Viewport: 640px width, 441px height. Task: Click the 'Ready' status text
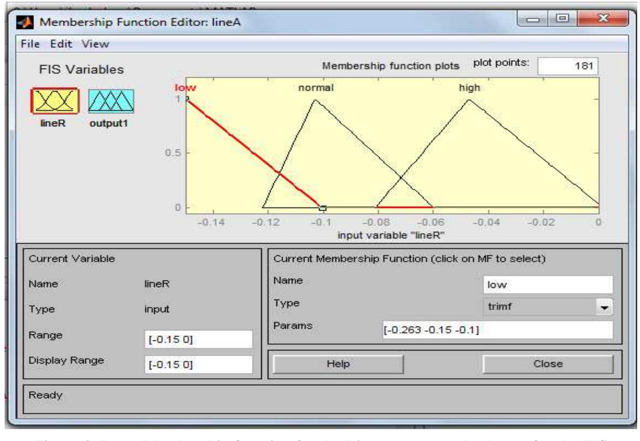click(x=45, y=395)
